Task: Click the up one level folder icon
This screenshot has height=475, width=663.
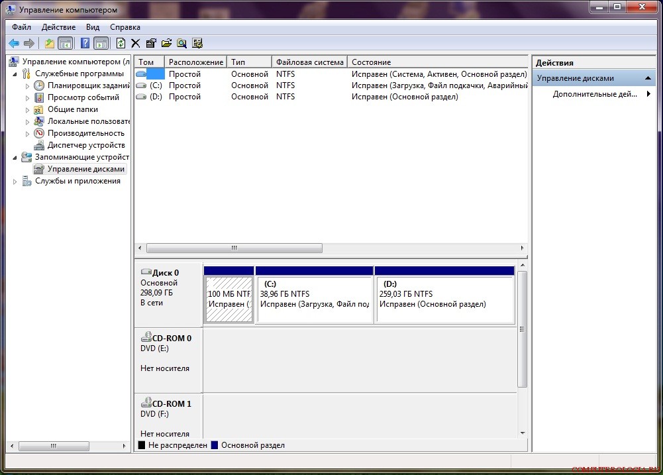Action: point(49,44)
